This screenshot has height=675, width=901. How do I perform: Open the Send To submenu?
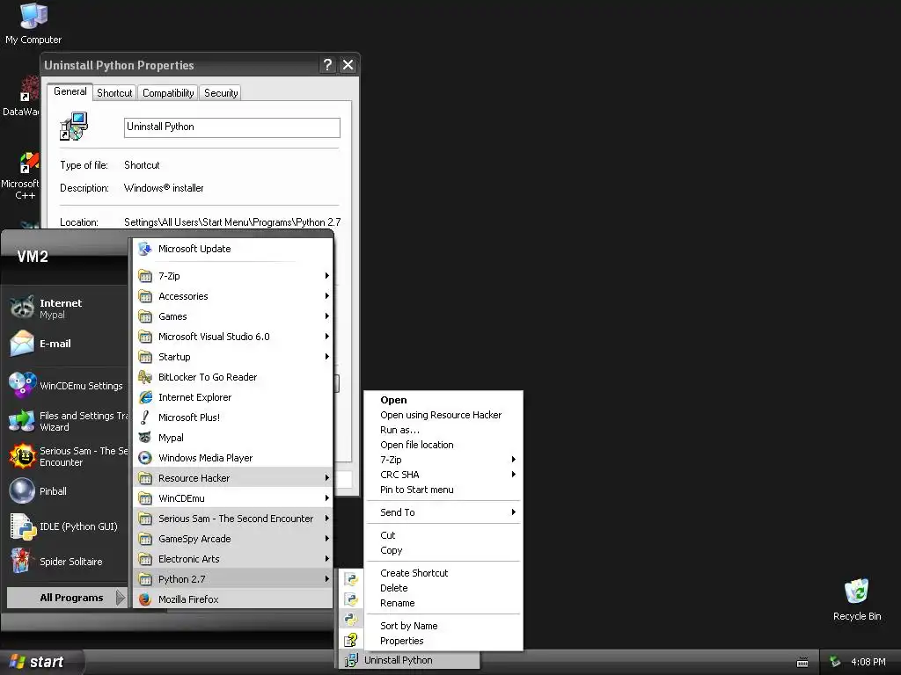[x=443, y=512]
